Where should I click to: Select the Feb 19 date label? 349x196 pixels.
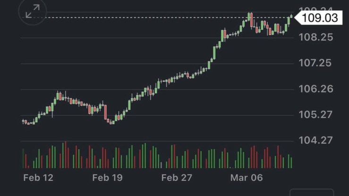click(x=107, y=178)
